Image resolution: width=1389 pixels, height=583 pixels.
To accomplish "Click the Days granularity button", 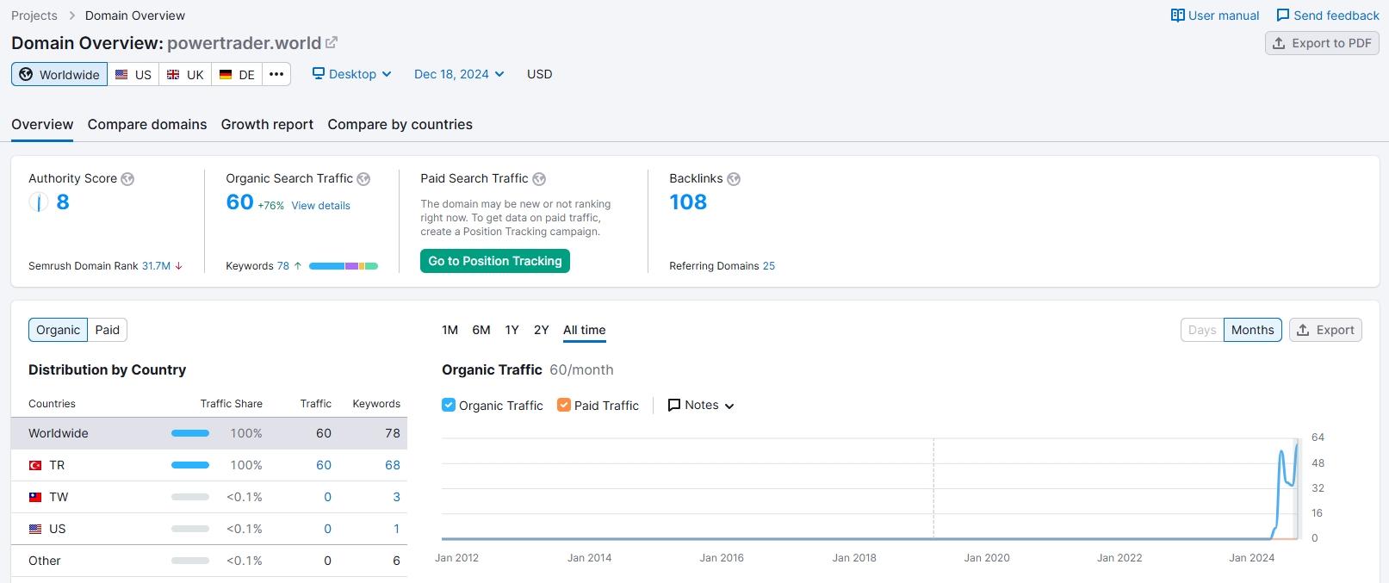I will point(1202,330).
